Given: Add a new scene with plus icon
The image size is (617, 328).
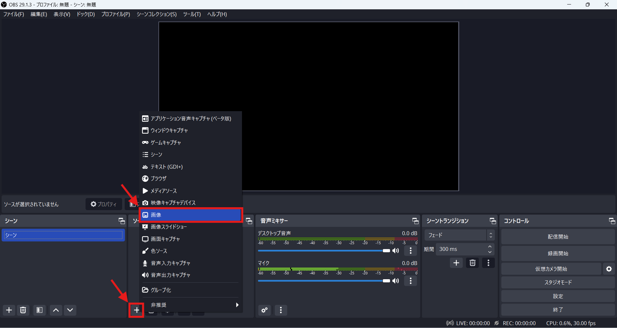Looking at the screenshot, I should pyautogui.click(x=9, y=310).
